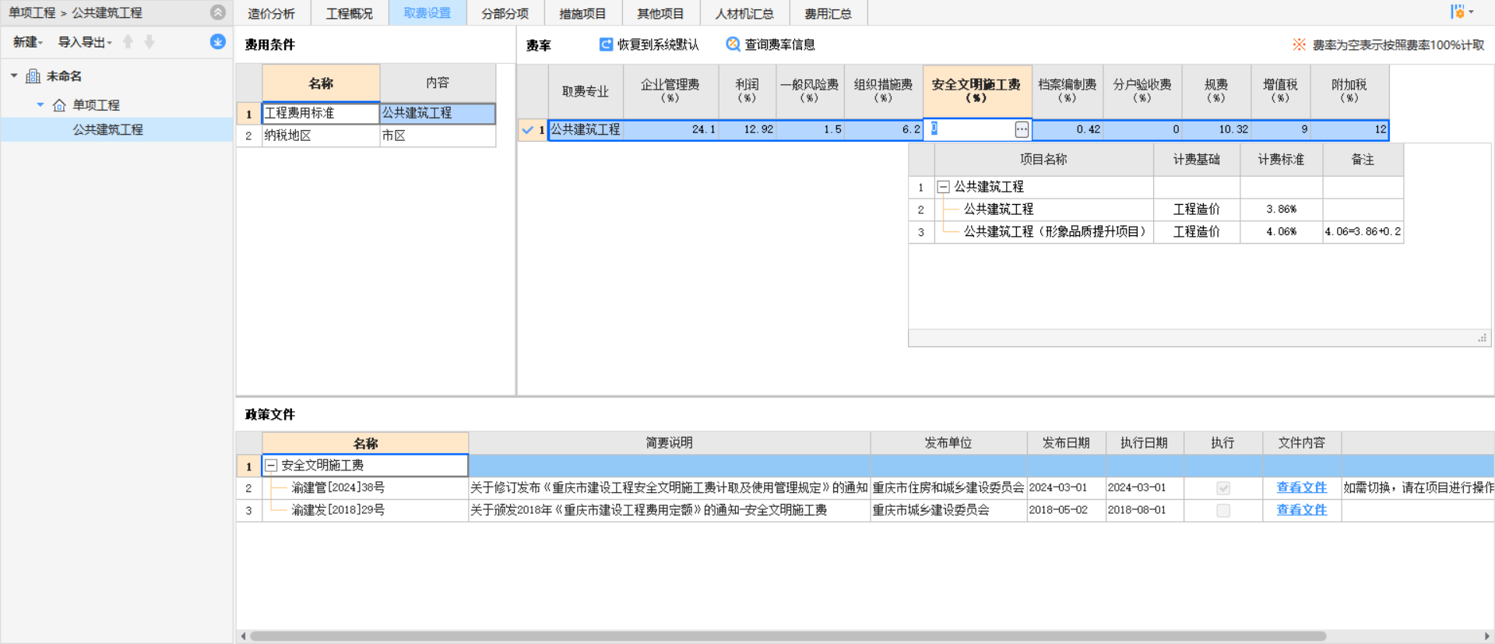Open the 费用汇总 tab
This screenshot has height=644, width=1495.
(x=828, y=13)
